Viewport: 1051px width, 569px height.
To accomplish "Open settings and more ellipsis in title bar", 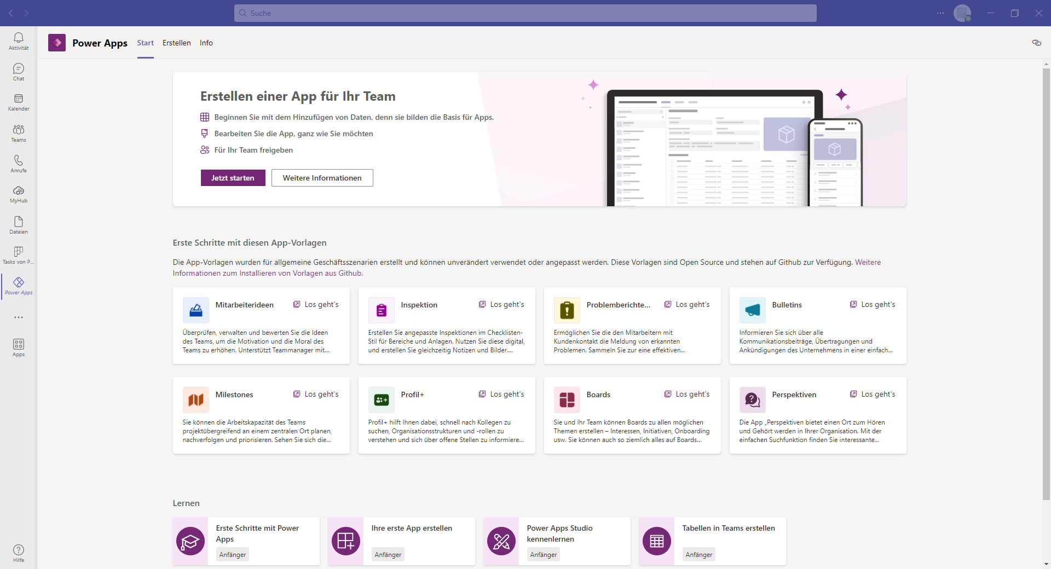I will pyautogui.click(x=940, y=13).
